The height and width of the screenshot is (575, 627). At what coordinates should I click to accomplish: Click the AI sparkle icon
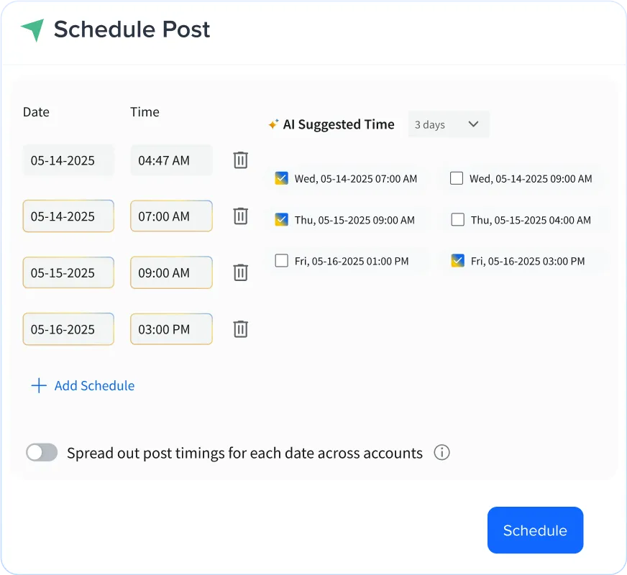point(273,124)
